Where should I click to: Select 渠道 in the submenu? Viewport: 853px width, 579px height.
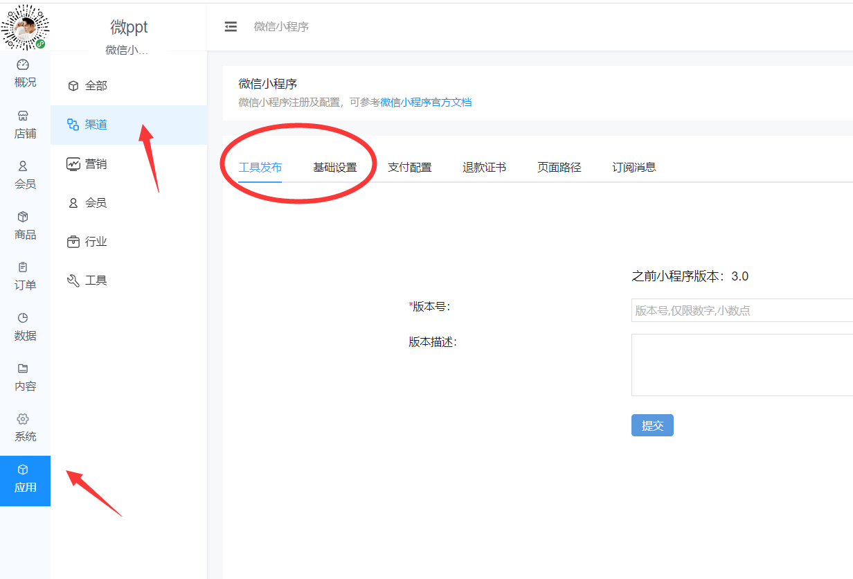129,125
